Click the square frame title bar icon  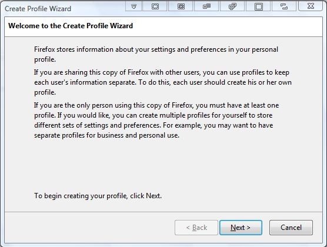258,6
